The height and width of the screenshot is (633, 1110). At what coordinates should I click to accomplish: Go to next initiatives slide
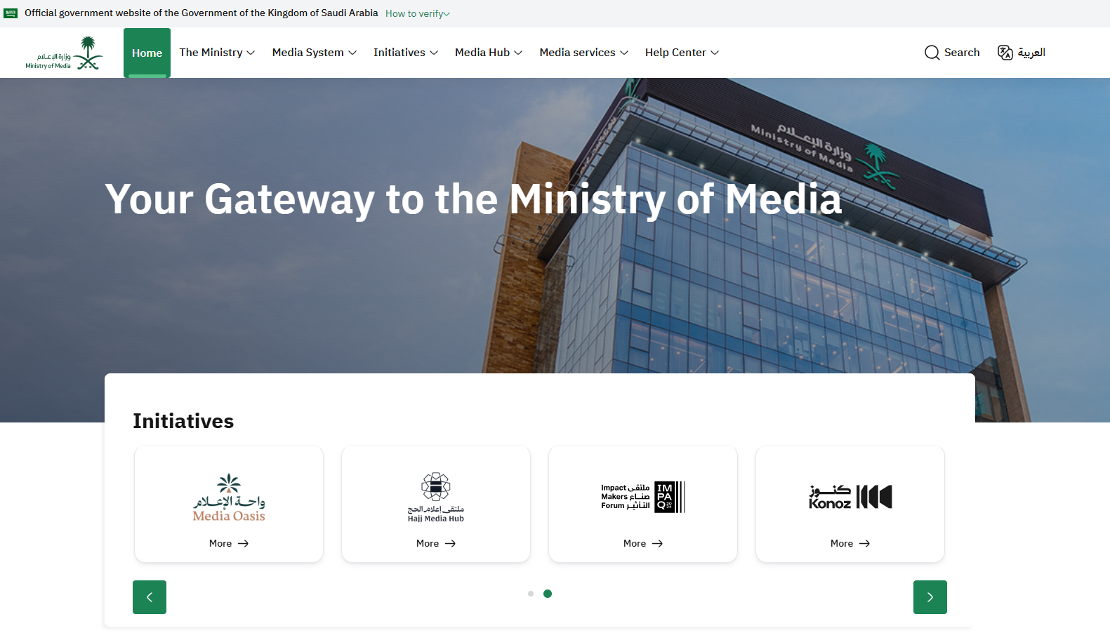coord(930,597)
